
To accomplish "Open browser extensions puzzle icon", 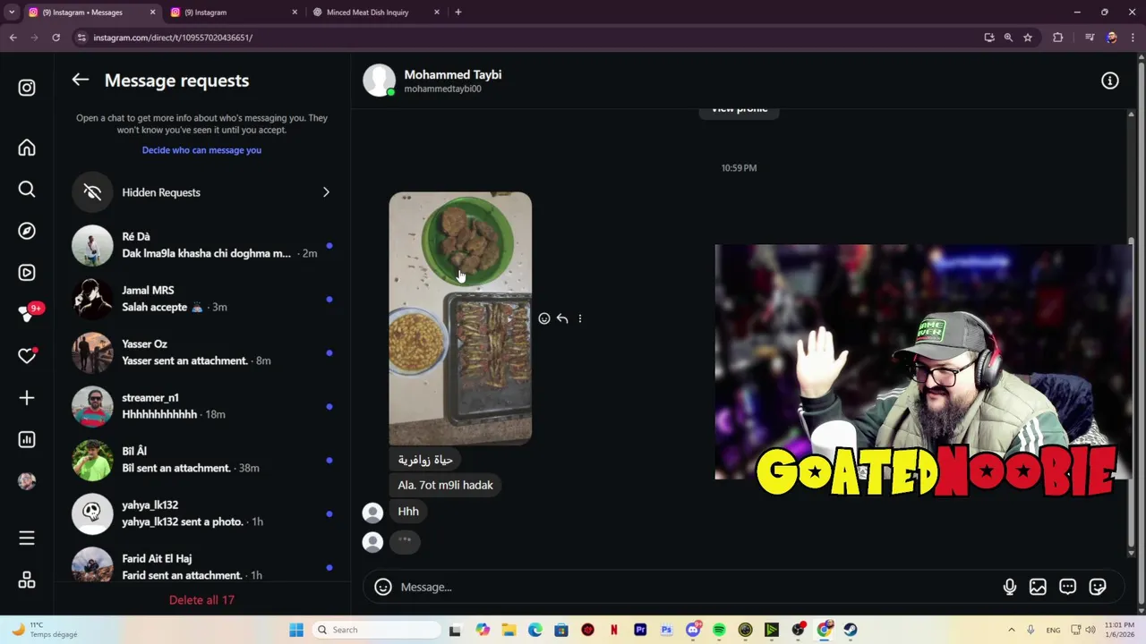I will tap(1057, 38).
